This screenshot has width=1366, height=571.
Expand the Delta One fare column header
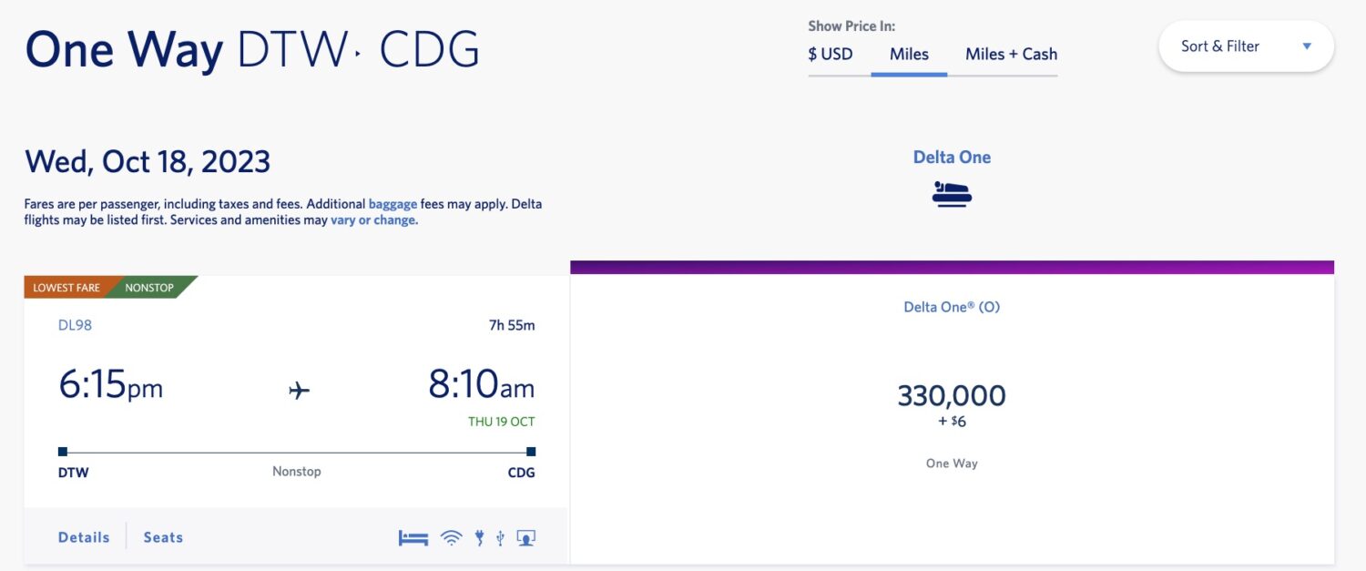pyautogui.click(x=952, y=157)
